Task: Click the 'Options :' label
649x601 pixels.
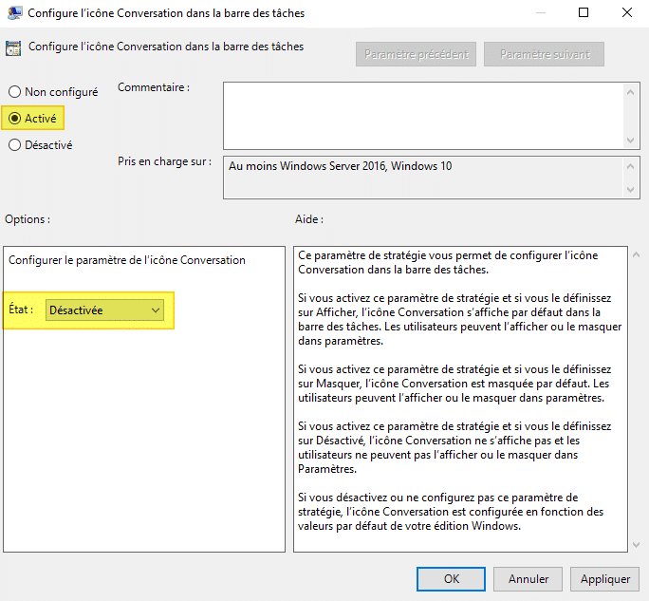Action: point(28,219)
